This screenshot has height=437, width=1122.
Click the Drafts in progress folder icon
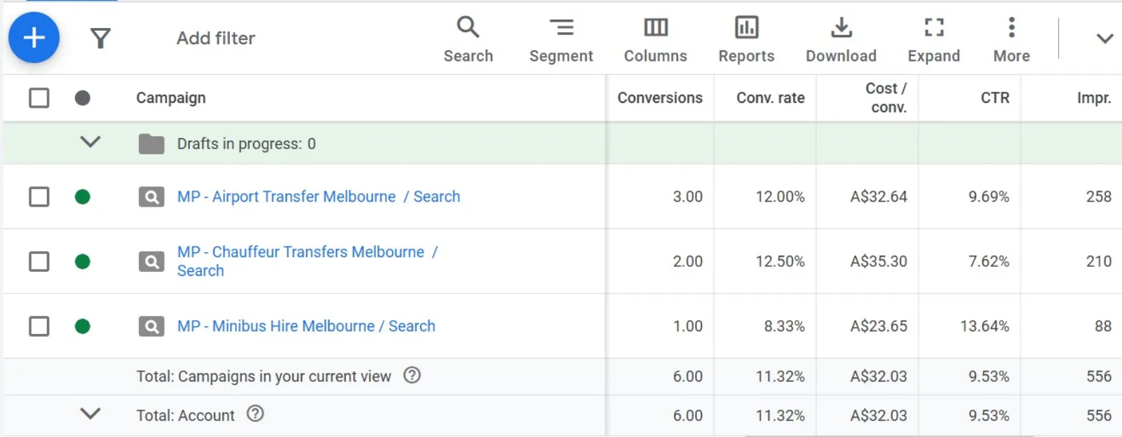151,144
